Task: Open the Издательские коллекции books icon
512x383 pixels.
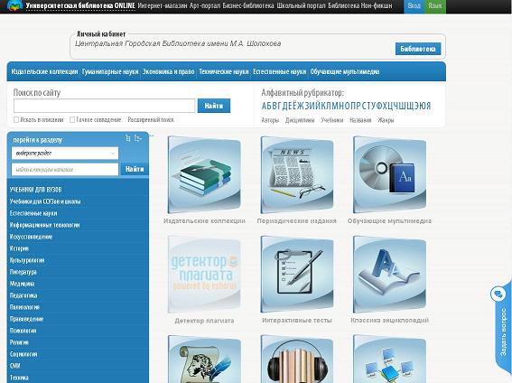Action: tap(204, 174)
